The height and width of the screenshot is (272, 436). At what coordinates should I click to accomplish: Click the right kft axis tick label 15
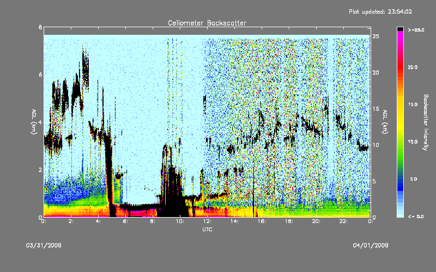pyautogui.click(x=376, y=109)
